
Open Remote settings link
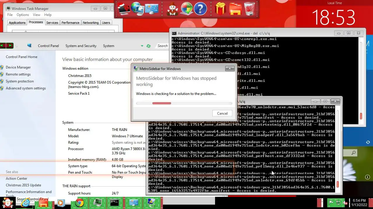pyautogui.click(x=18, y=74)
